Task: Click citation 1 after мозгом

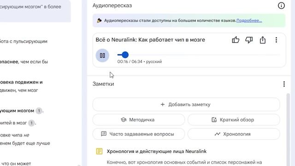Action: coord(39,111)
